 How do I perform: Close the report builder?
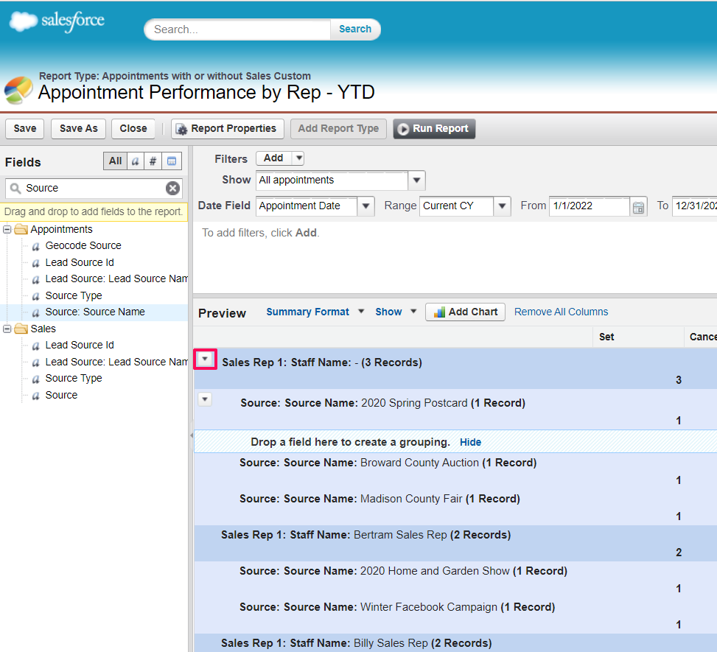(133, 129)
